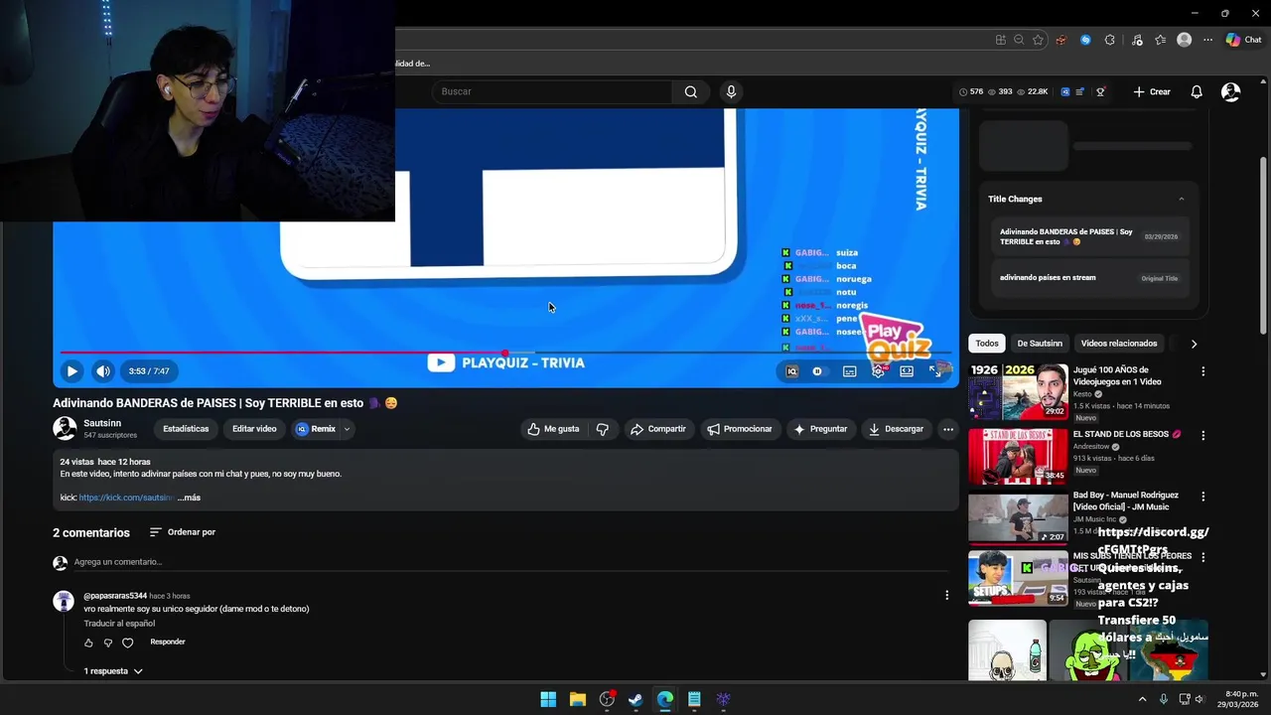Add page to favorites star icon
1271x715 pixels.
[1038, 40]
